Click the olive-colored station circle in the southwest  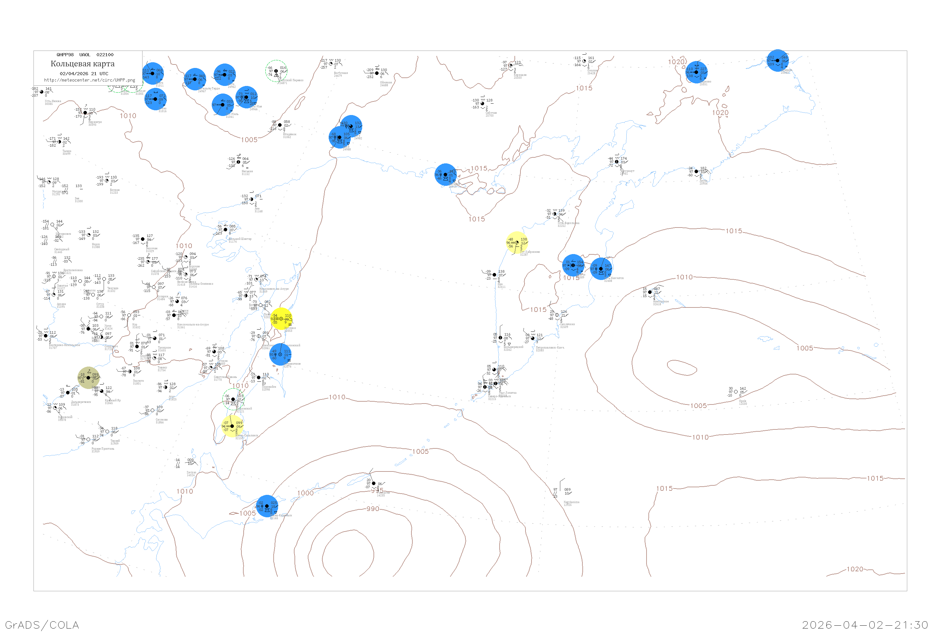point(88,378)
